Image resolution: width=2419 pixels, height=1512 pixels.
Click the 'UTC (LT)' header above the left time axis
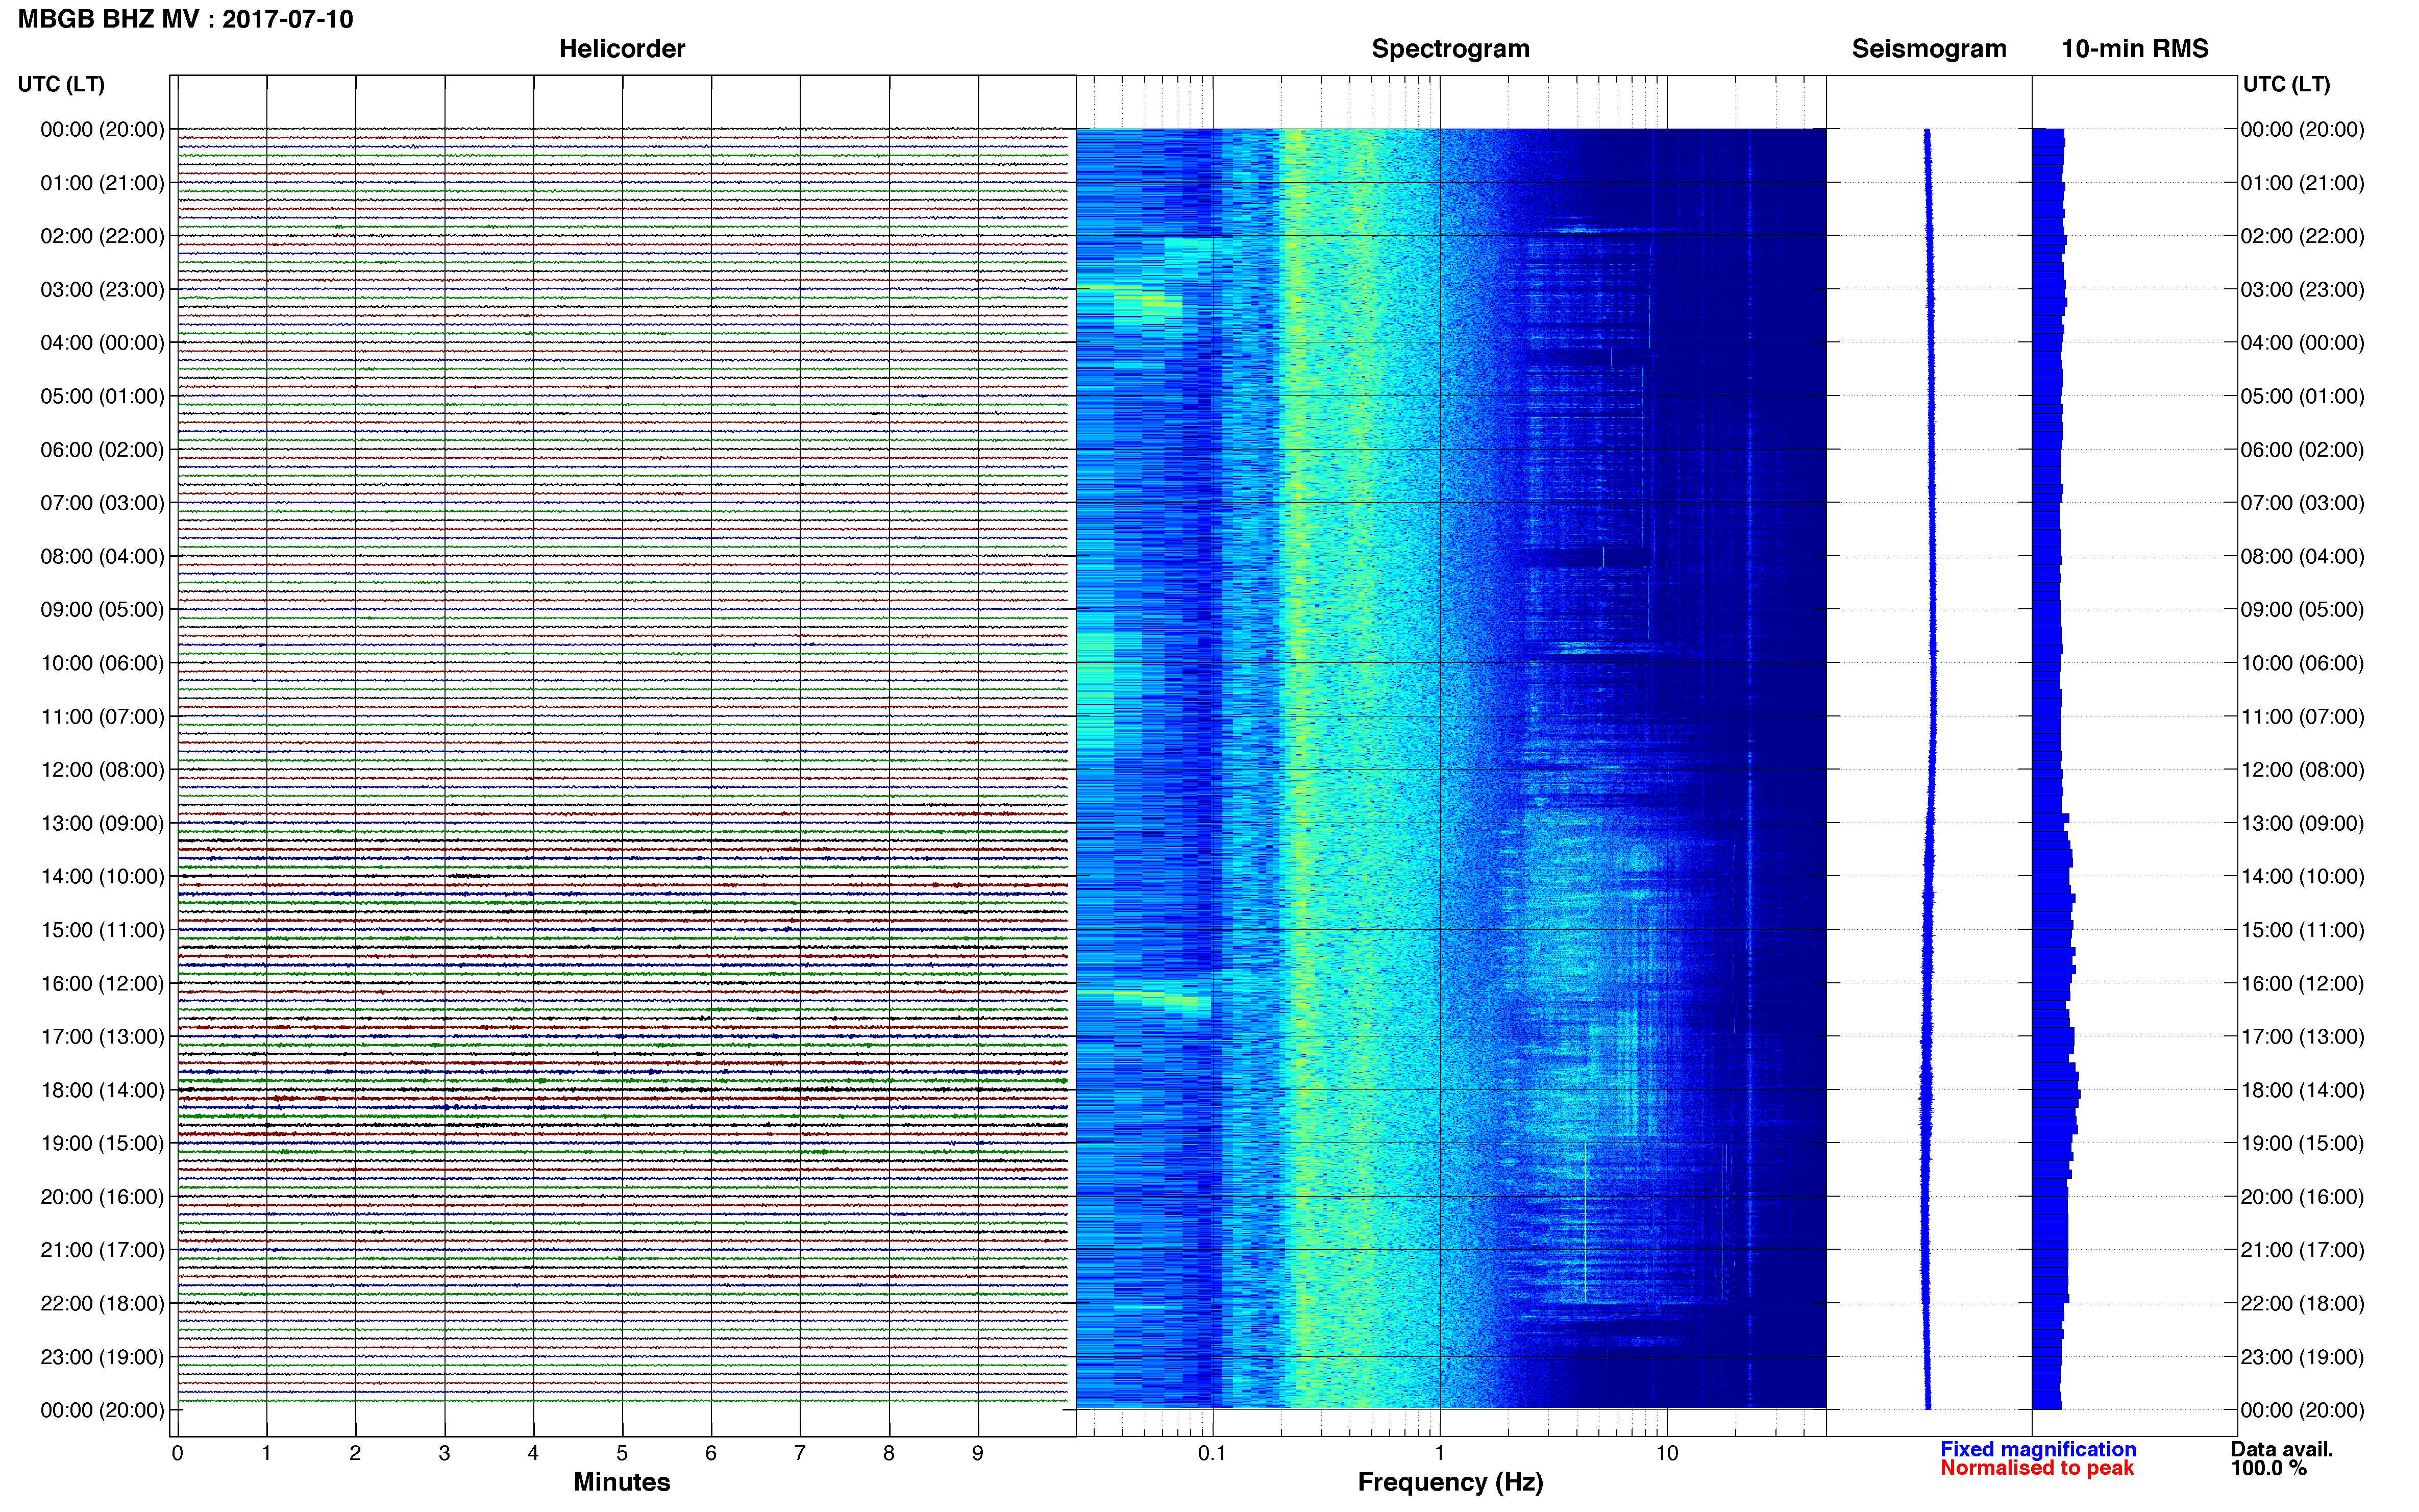click(61, 84)
